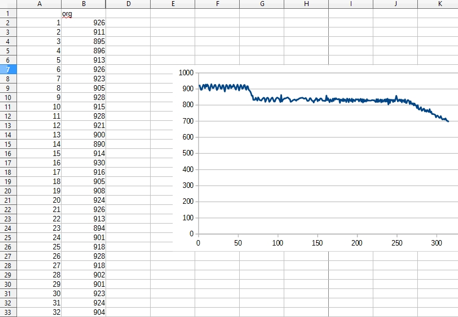458x317 pixels.
Task: Select column E header
Action: coord(173,4)
